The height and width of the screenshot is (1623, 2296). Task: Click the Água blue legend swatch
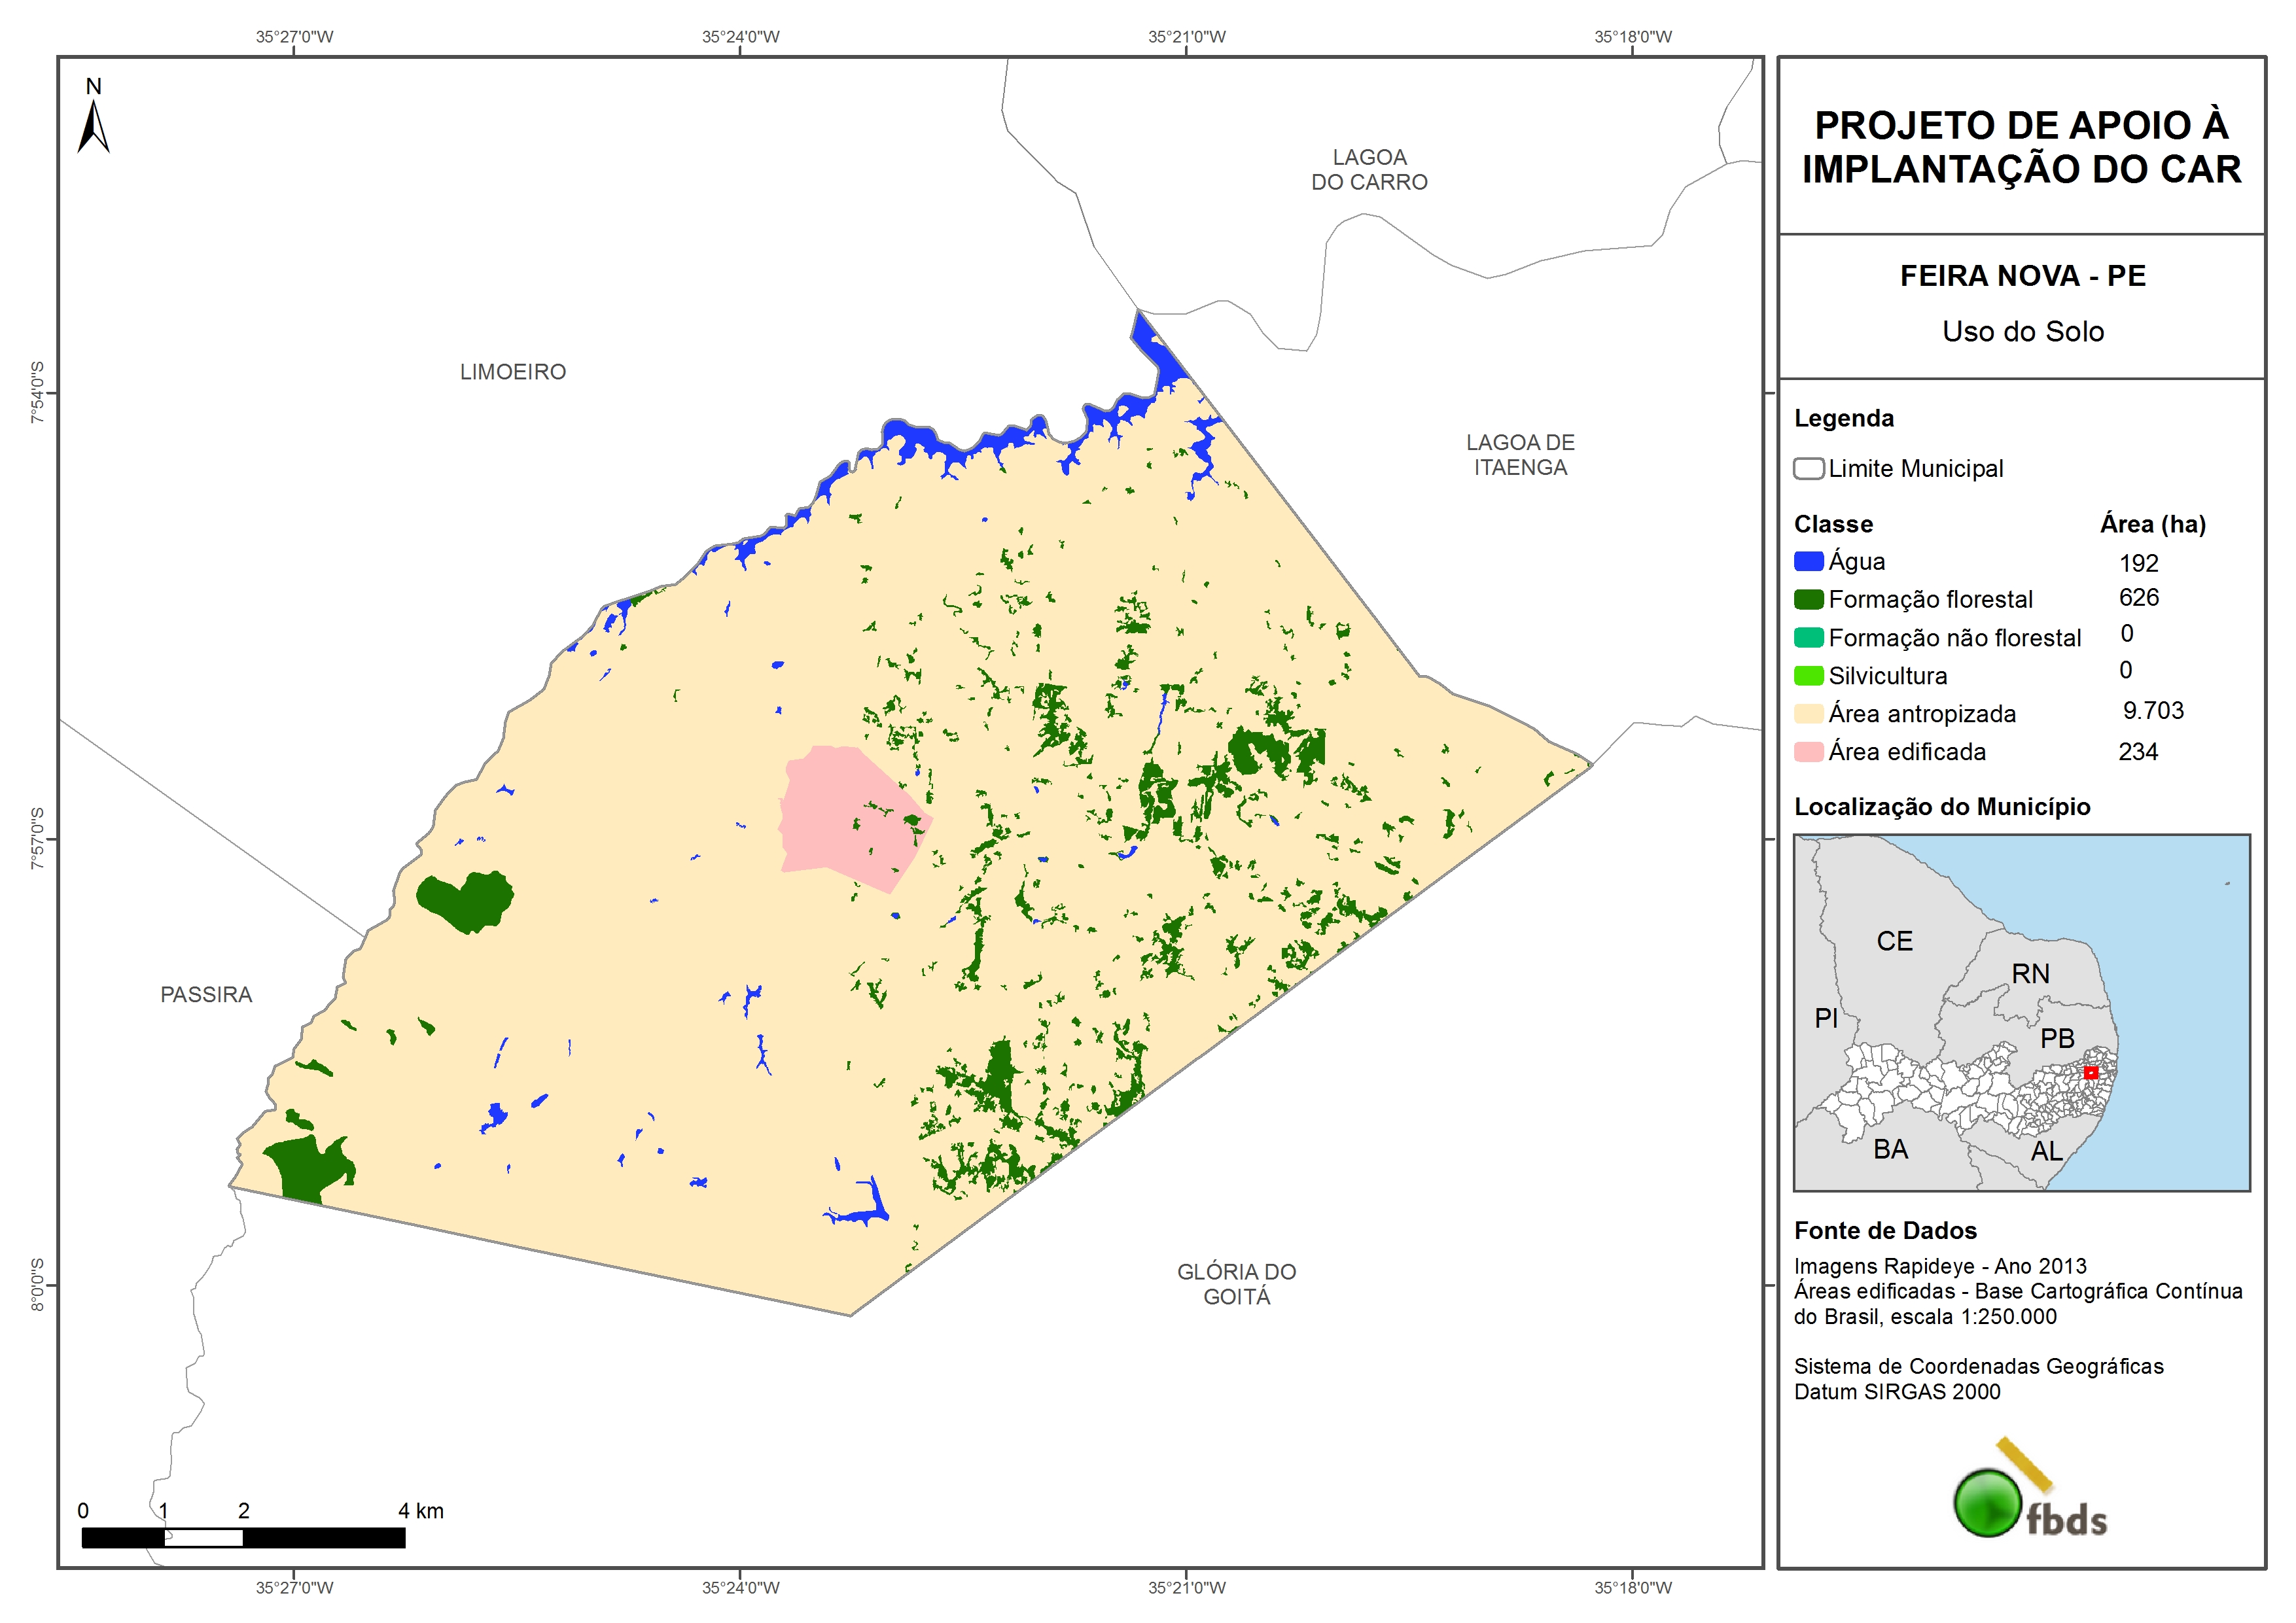[1808, 561]
